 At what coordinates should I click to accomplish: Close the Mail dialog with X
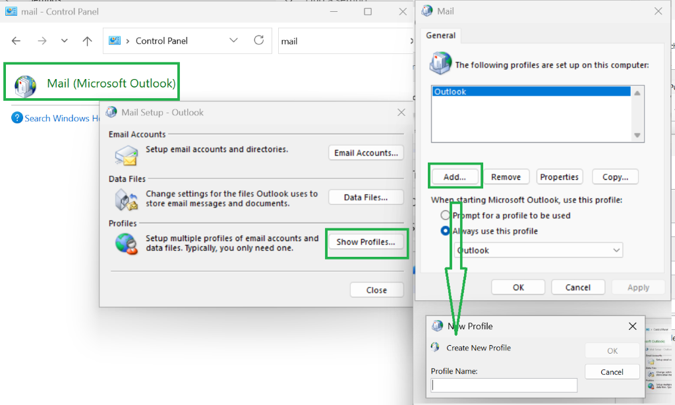pyautogui.click(x=659, y=11)
